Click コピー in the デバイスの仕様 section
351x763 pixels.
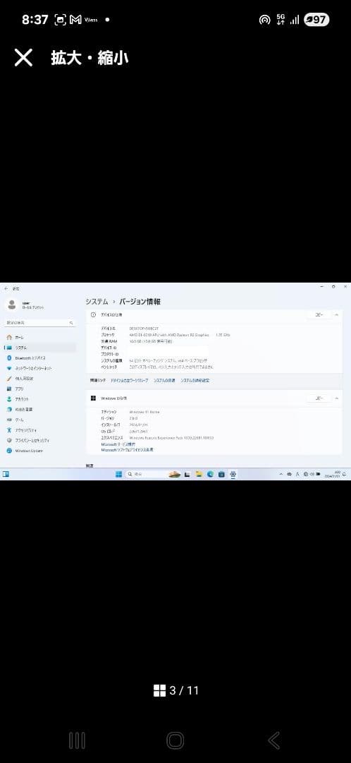tap(319, 315)
